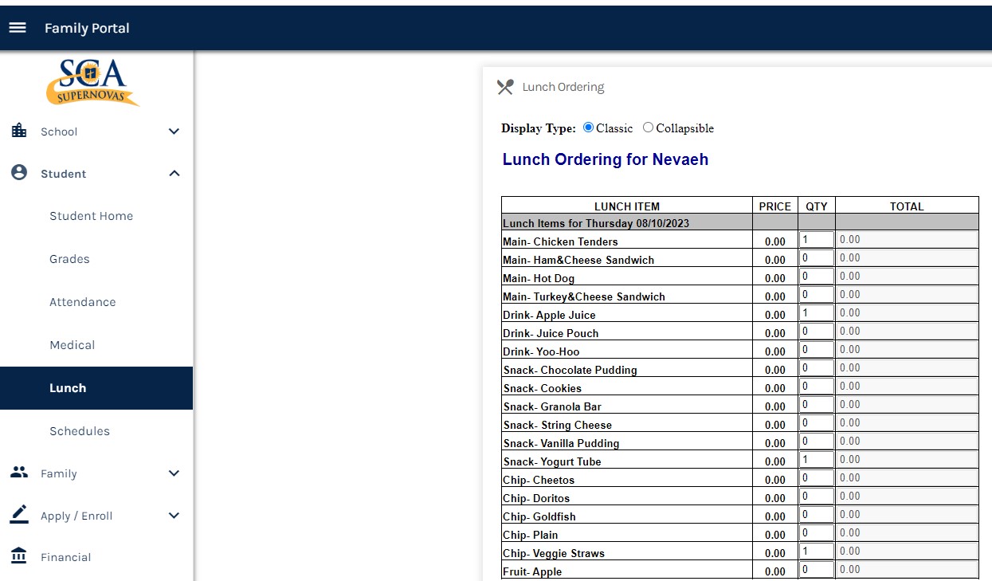Click the 'Snack- Cookies' item text
992x581 pixels.
tap(543, 388)
